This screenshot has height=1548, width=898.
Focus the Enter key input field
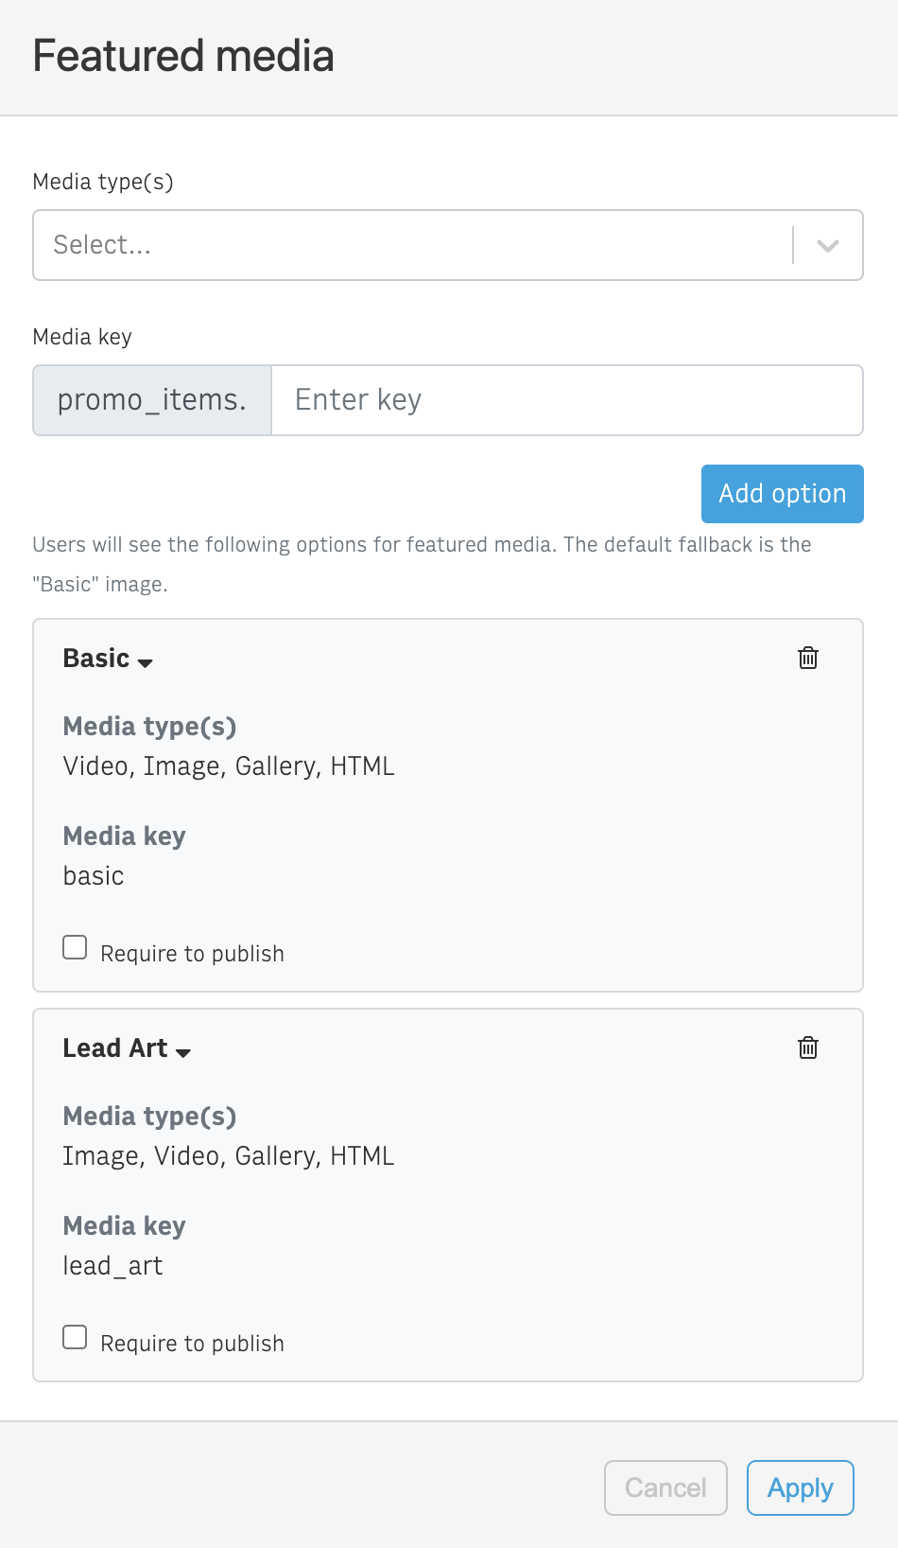click(567, 400)
